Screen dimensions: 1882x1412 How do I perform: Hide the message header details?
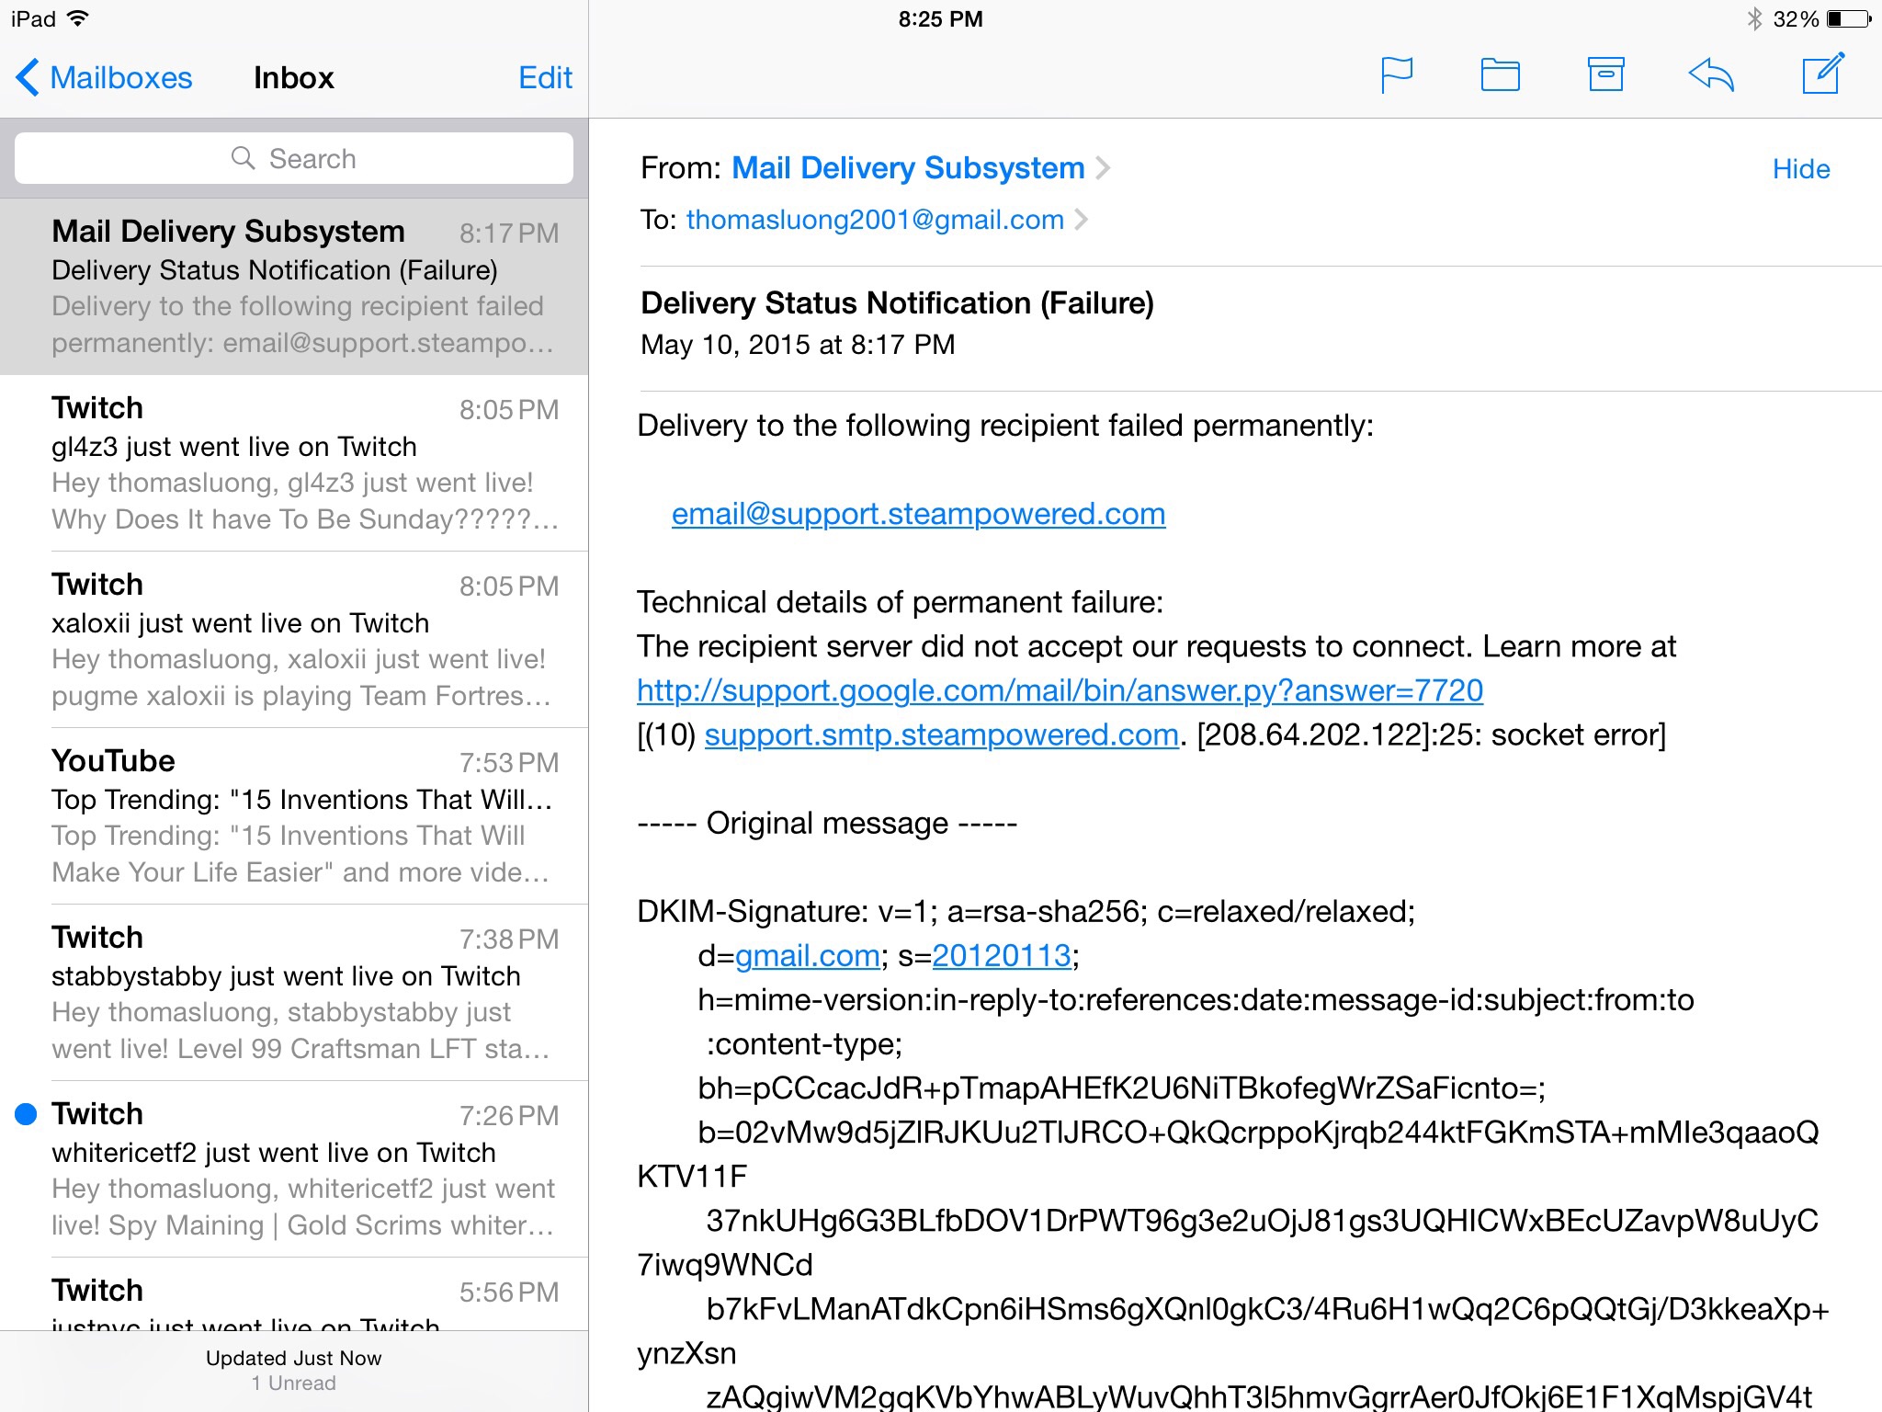pyautogui.click(x=1800, y=169)
